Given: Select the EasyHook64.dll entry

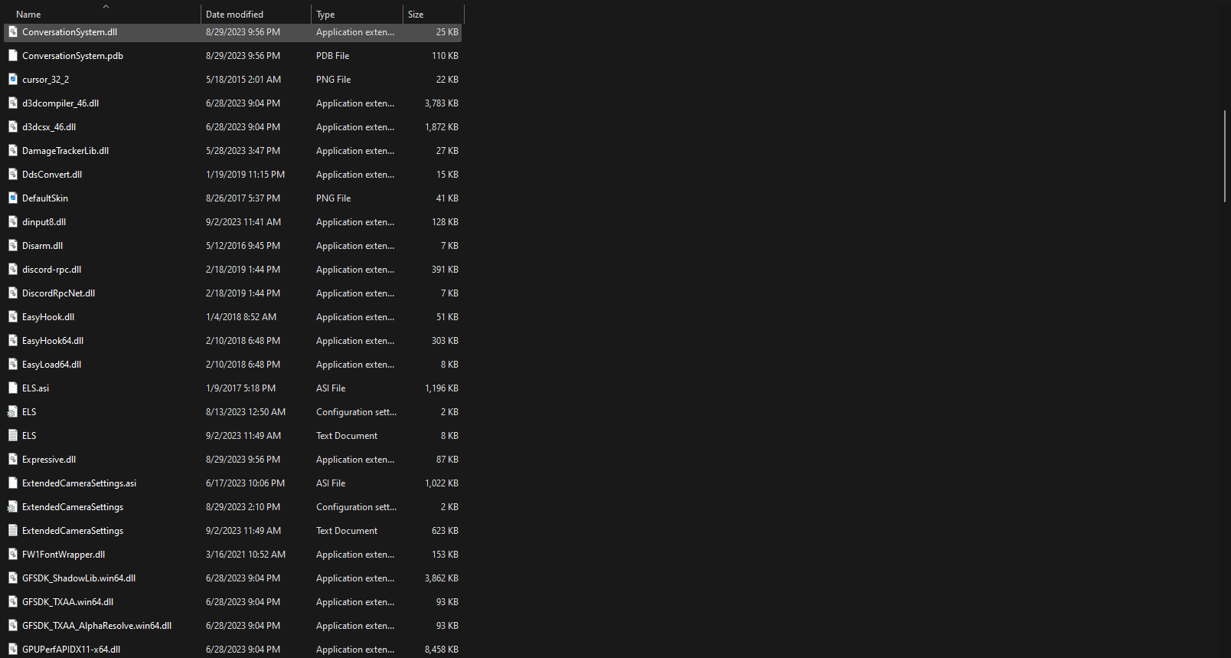Looking at the screenshot, I should tap(53, 341).
